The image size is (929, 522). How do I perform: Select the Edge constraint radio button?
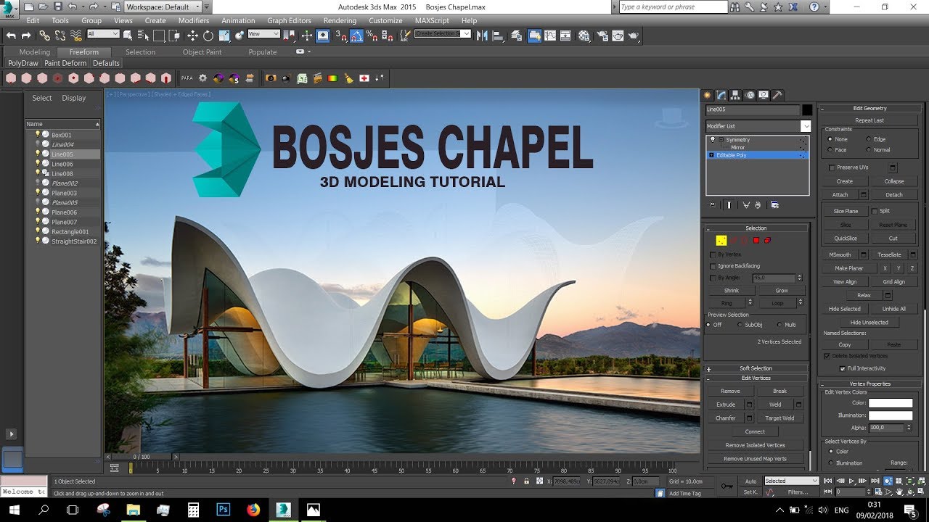pyautogui.click(x=869, y=139)
